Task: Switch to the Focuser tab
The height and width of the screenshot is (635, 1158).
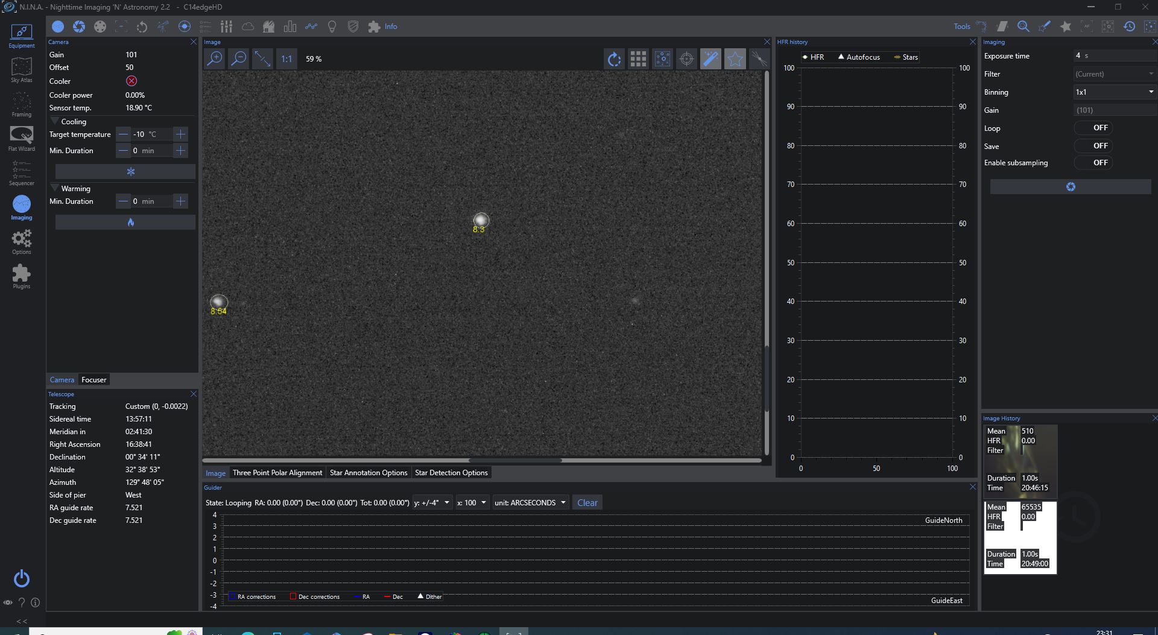Action: 93,379
